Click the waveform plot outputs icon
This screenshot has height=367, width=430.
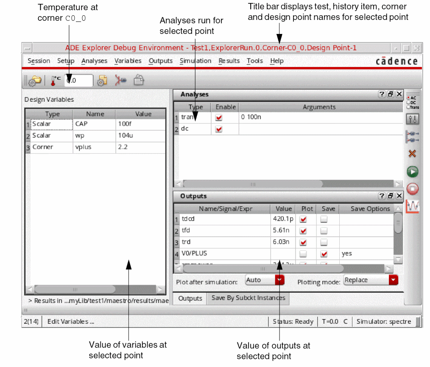point(413,206)
